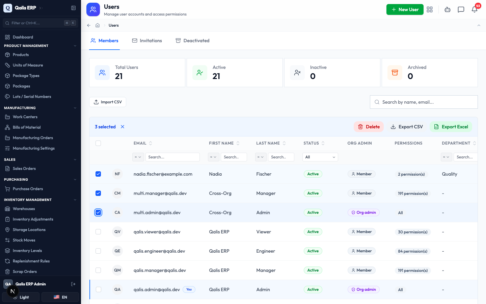The image size is (486, 304).
Task: Open the chat messages icon
Action: point(461,9)
